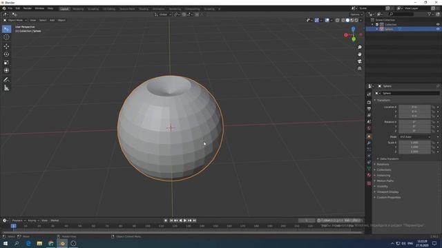Image resolution: width=442 pixels, height=248 pixels.
Task: Open the Scene properties tab
Action: click(x=369, y=122)
